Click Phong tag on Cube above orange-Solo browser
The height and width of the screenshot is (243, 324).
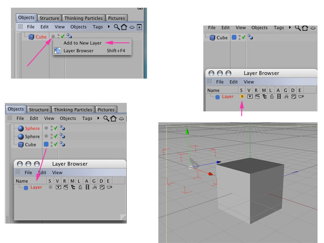coord(250,37)
